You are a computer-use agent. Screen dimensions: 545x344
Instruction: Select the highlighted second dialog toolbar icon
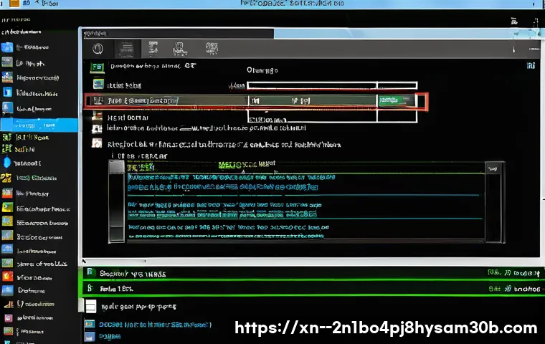tap(125, 49)
